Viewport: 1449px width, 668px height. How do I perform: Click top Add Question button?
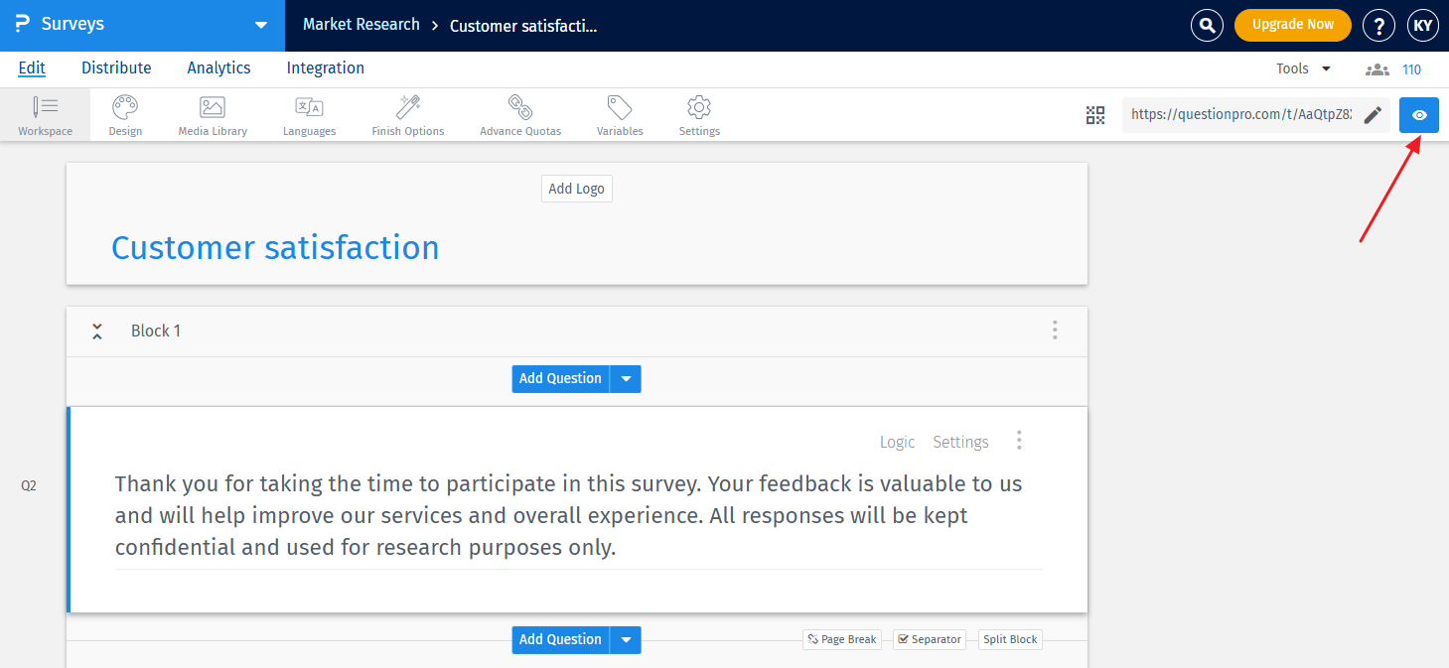click(561, 379)
